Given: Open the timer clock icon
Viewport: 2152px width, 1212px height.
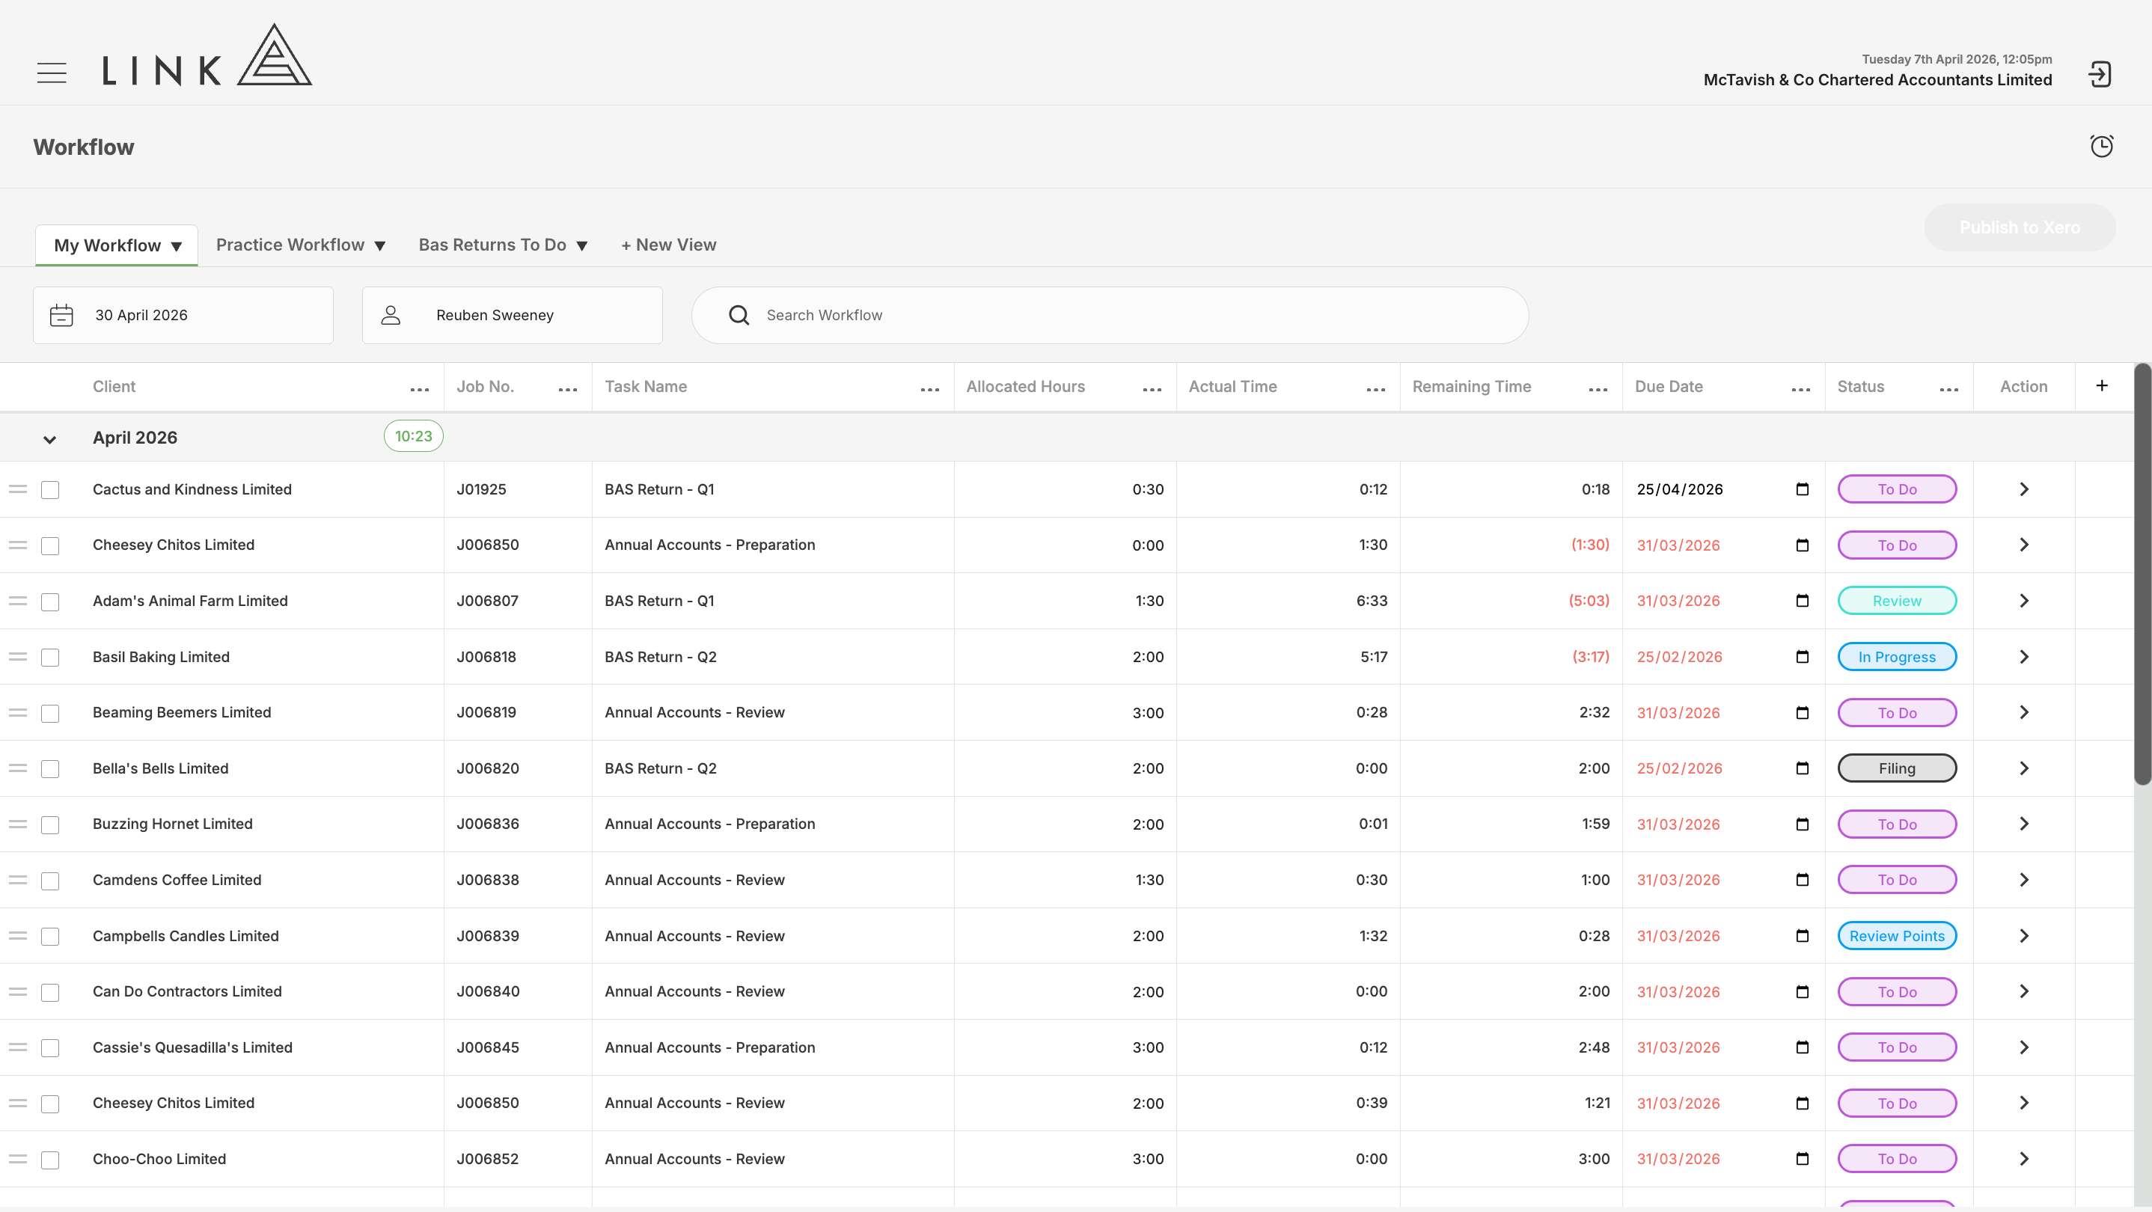Looking at the screenshot, I should [x=2102, y=146].
